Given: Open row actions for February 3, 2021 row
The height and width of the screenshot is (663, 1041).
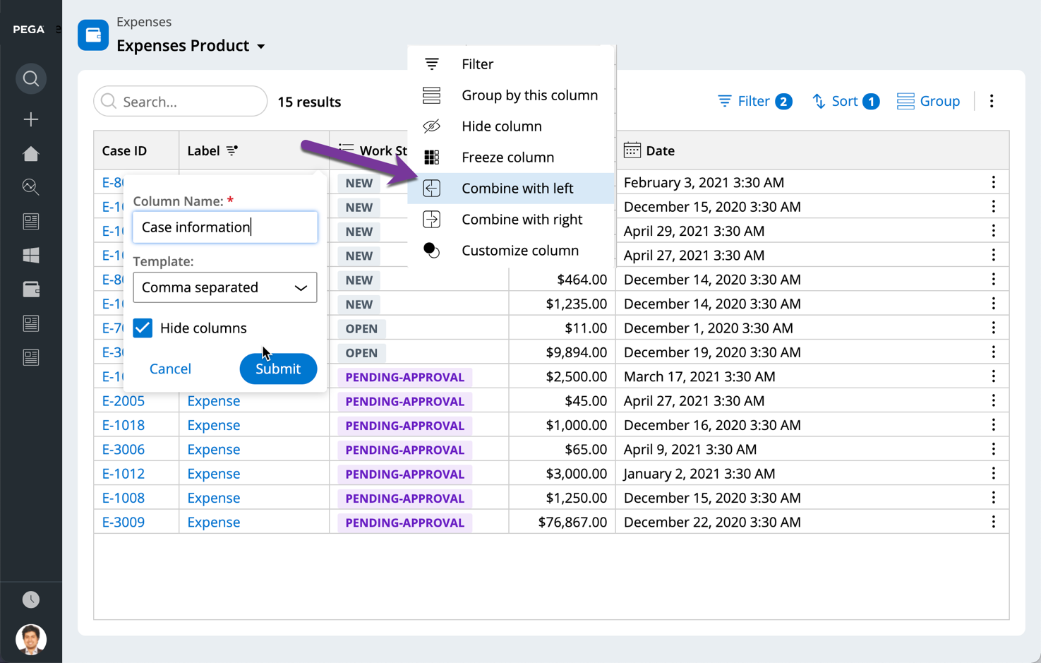Looking at the screenshot, I should pos(993,182).
